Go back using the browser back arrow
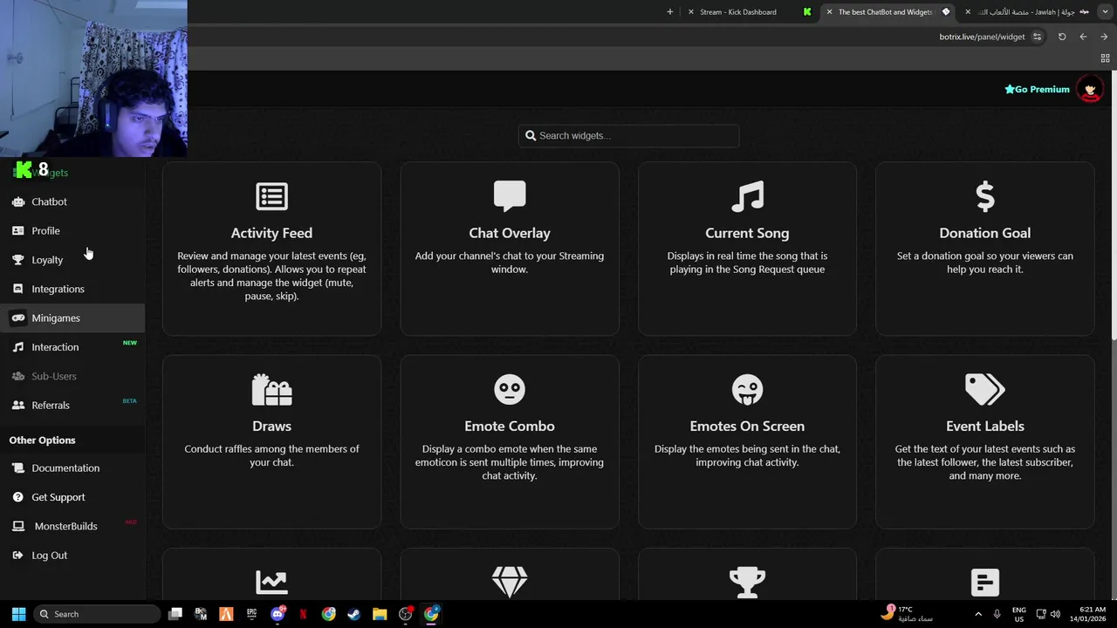 coord(1083,37)
